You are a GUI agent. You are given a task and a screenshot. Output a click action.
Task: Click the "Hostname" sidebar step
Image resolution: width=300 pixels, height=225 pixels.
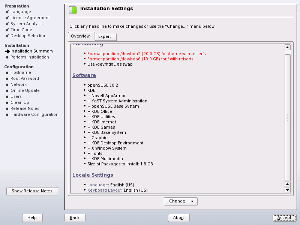tap(21, 72)
